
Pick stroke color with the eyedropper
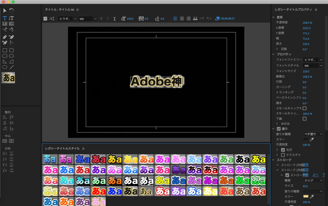[x=312, y=197]
